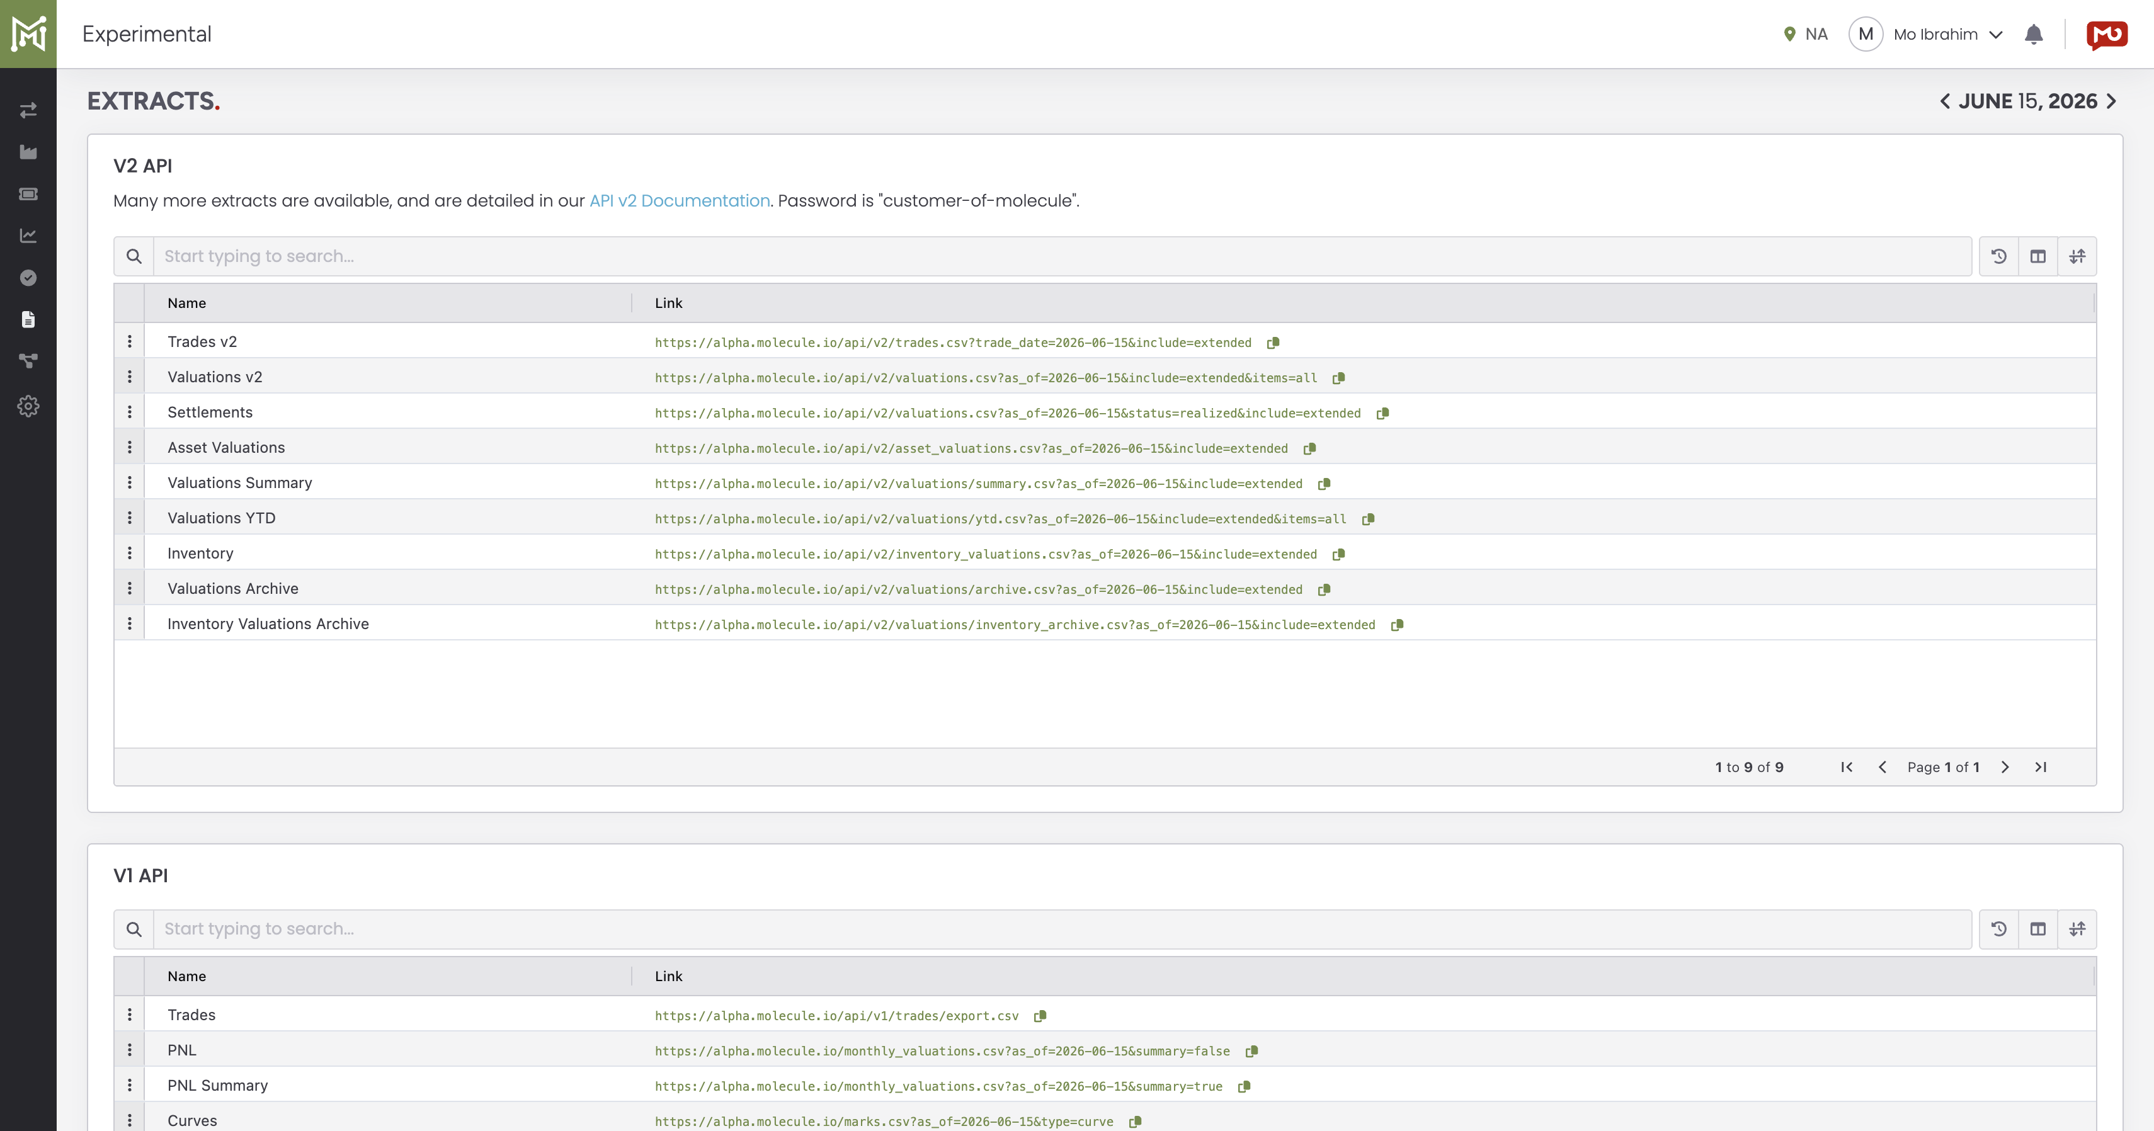Copy the V1 Trades link
This screenshot has width=2154, height=1131.
tap(1040, 1016)
